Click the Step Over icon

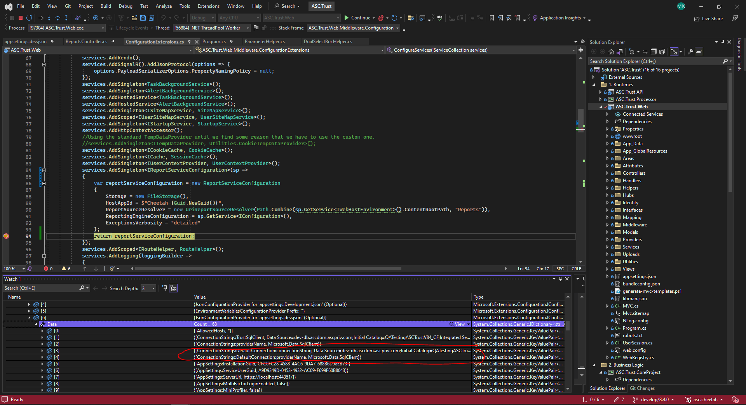tap(58, 18)
